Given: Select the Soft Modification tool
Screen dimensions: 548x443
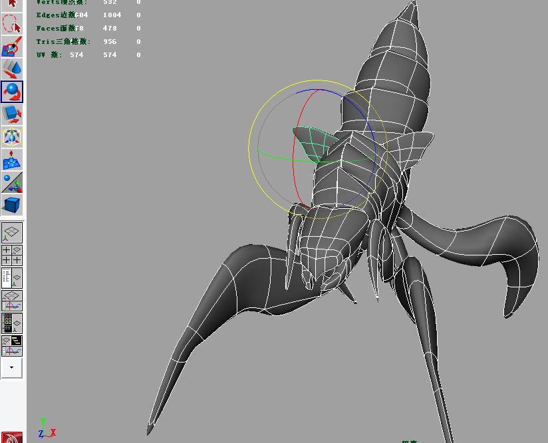Looking at the screenshot, I should click(12, 160).
